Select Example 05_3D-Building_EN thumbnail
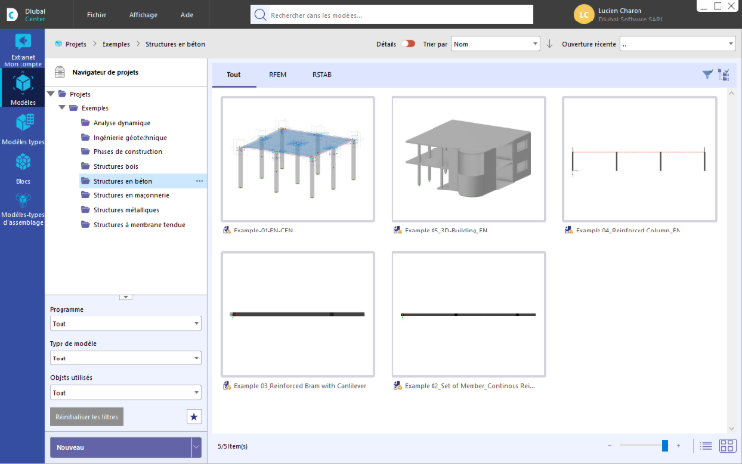 (469, 159)
